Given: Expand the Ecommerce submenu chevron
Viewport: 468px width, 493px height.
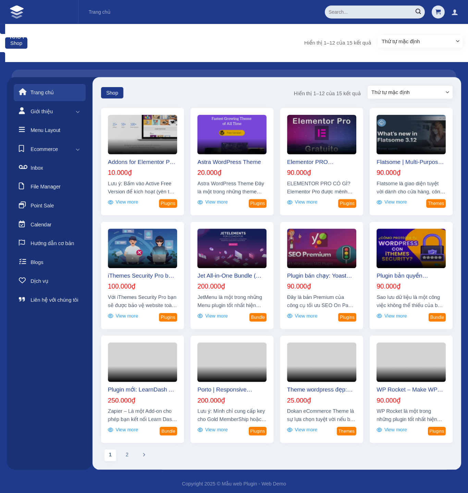Looking at the screenshot, I should (78, 149).
